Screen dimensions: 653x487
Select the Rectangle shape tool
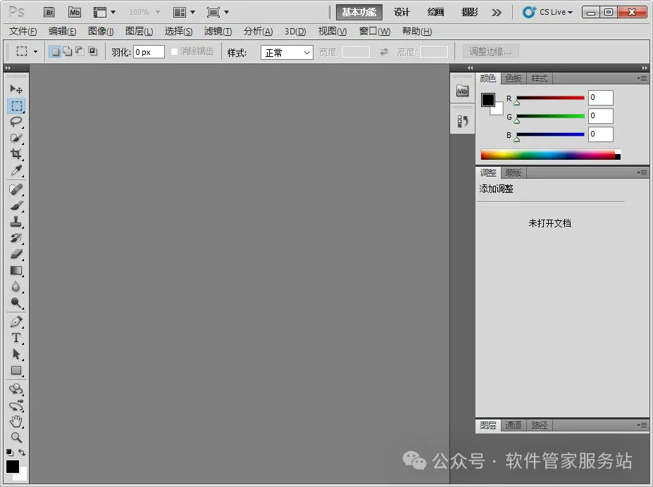point(16,370)
